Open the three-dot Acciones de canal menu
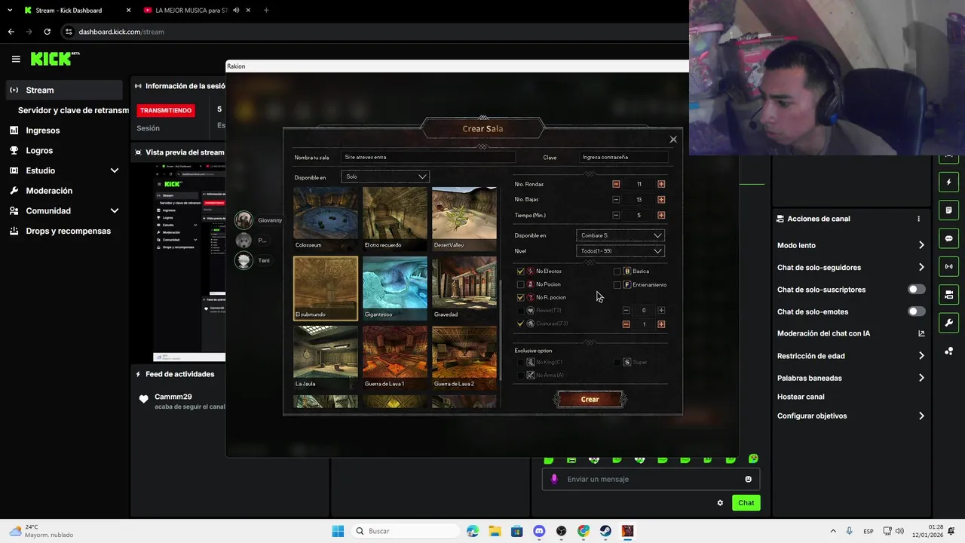The width and height of the screenshot is (965, 543). coord(918,219)
